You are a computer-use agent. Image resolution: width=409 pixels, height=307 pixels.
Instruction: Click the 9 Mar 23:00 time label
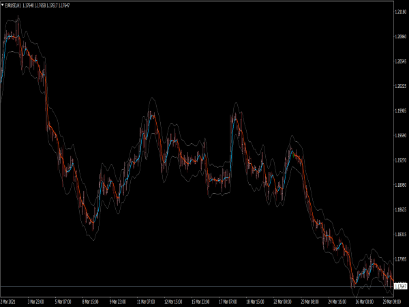(x=118, y=302)
